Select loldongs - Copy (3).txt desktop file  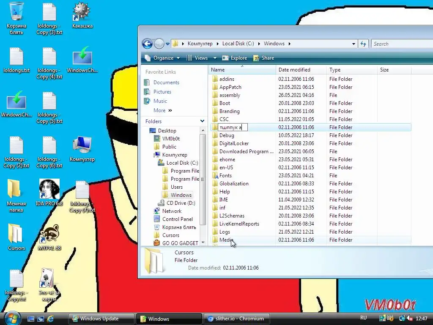(49, 18)
